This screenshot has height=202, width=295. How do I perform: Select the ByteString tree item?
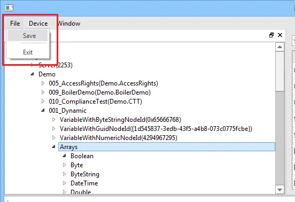(85, 174)
